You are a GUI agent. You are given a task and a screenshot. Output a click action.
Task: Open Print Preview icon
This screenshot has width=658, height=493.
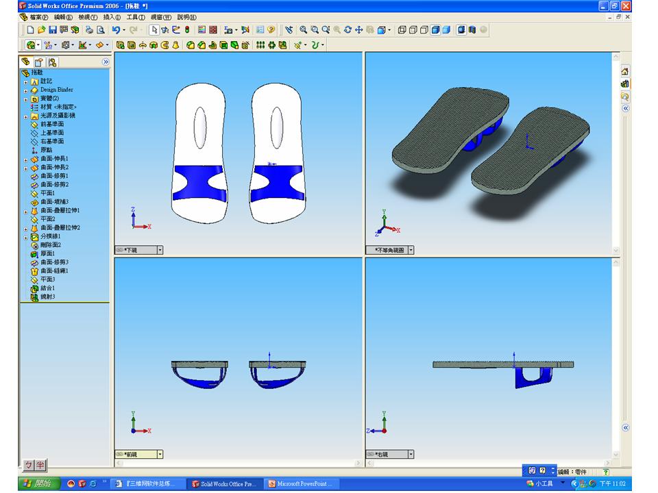[x=100, y=29]
